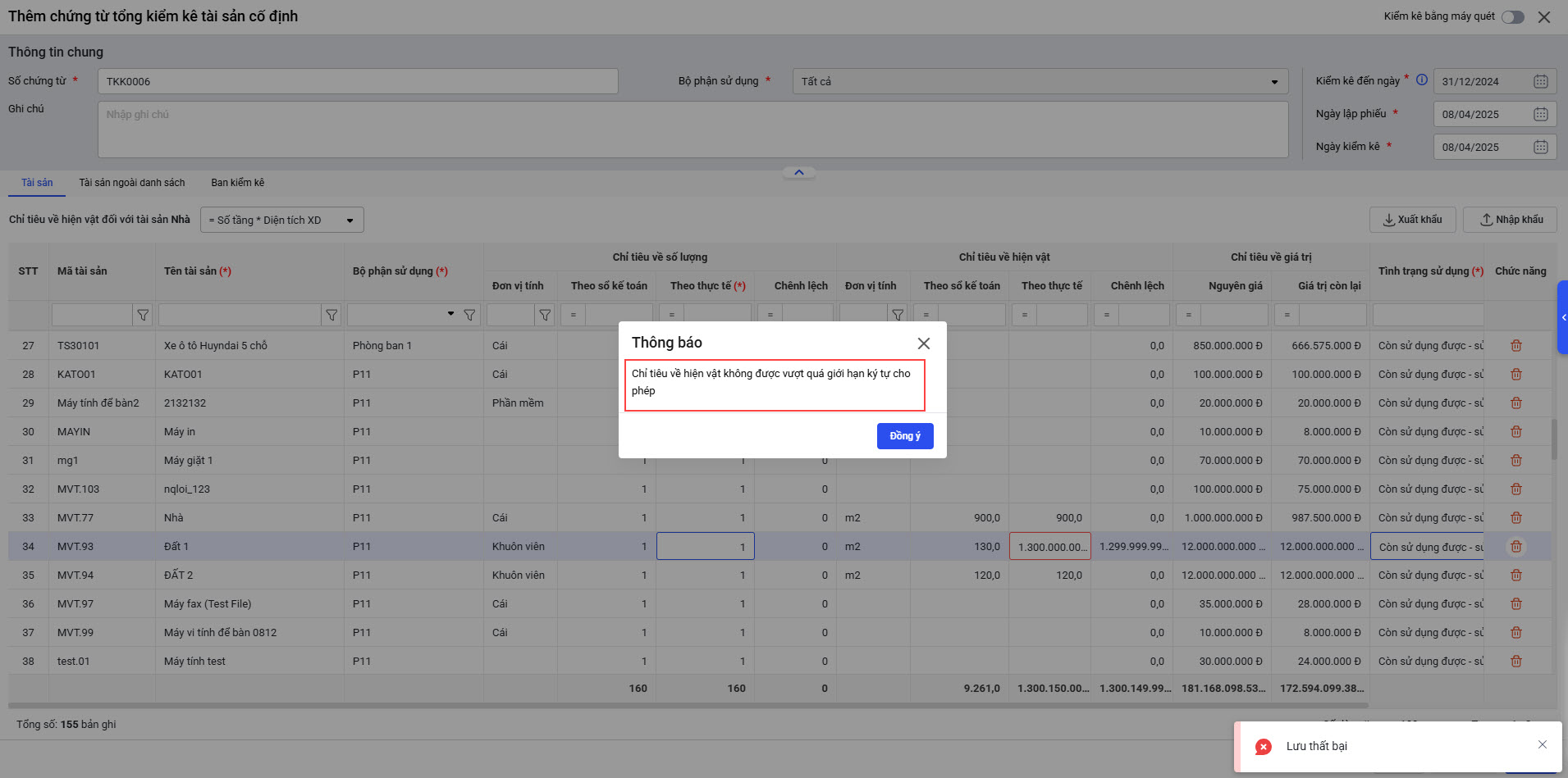Delete the MVT.94 row via trash icon
The width and height of the screenshot is (1568, 778).
click(x=1515, y=576)
